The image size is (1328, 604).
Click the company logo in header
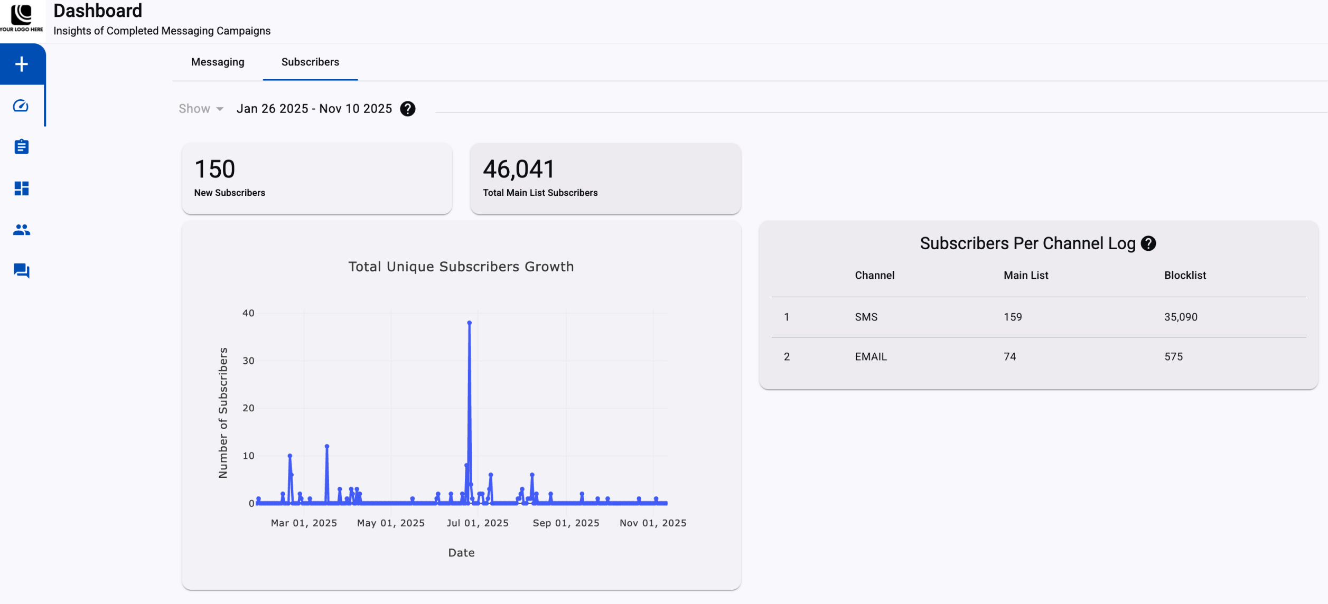click(x=22, y=17)
